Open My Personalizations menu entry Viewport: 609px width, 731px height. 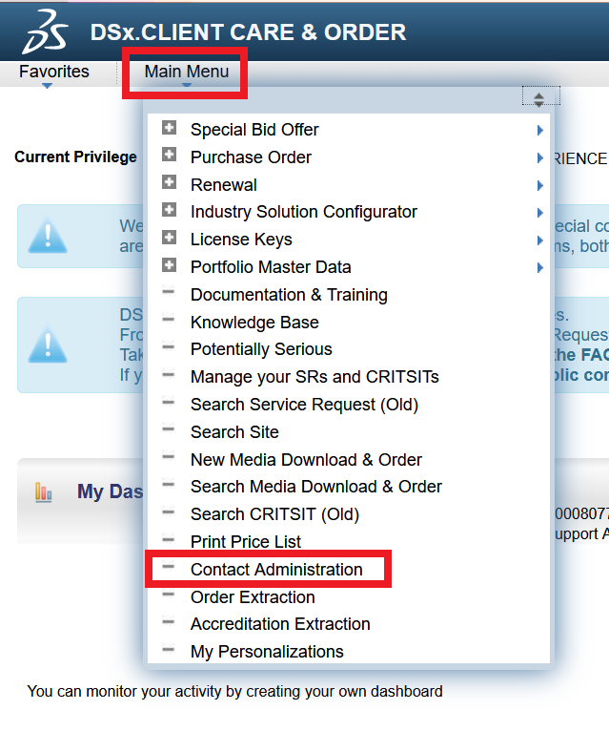[267, 652]
